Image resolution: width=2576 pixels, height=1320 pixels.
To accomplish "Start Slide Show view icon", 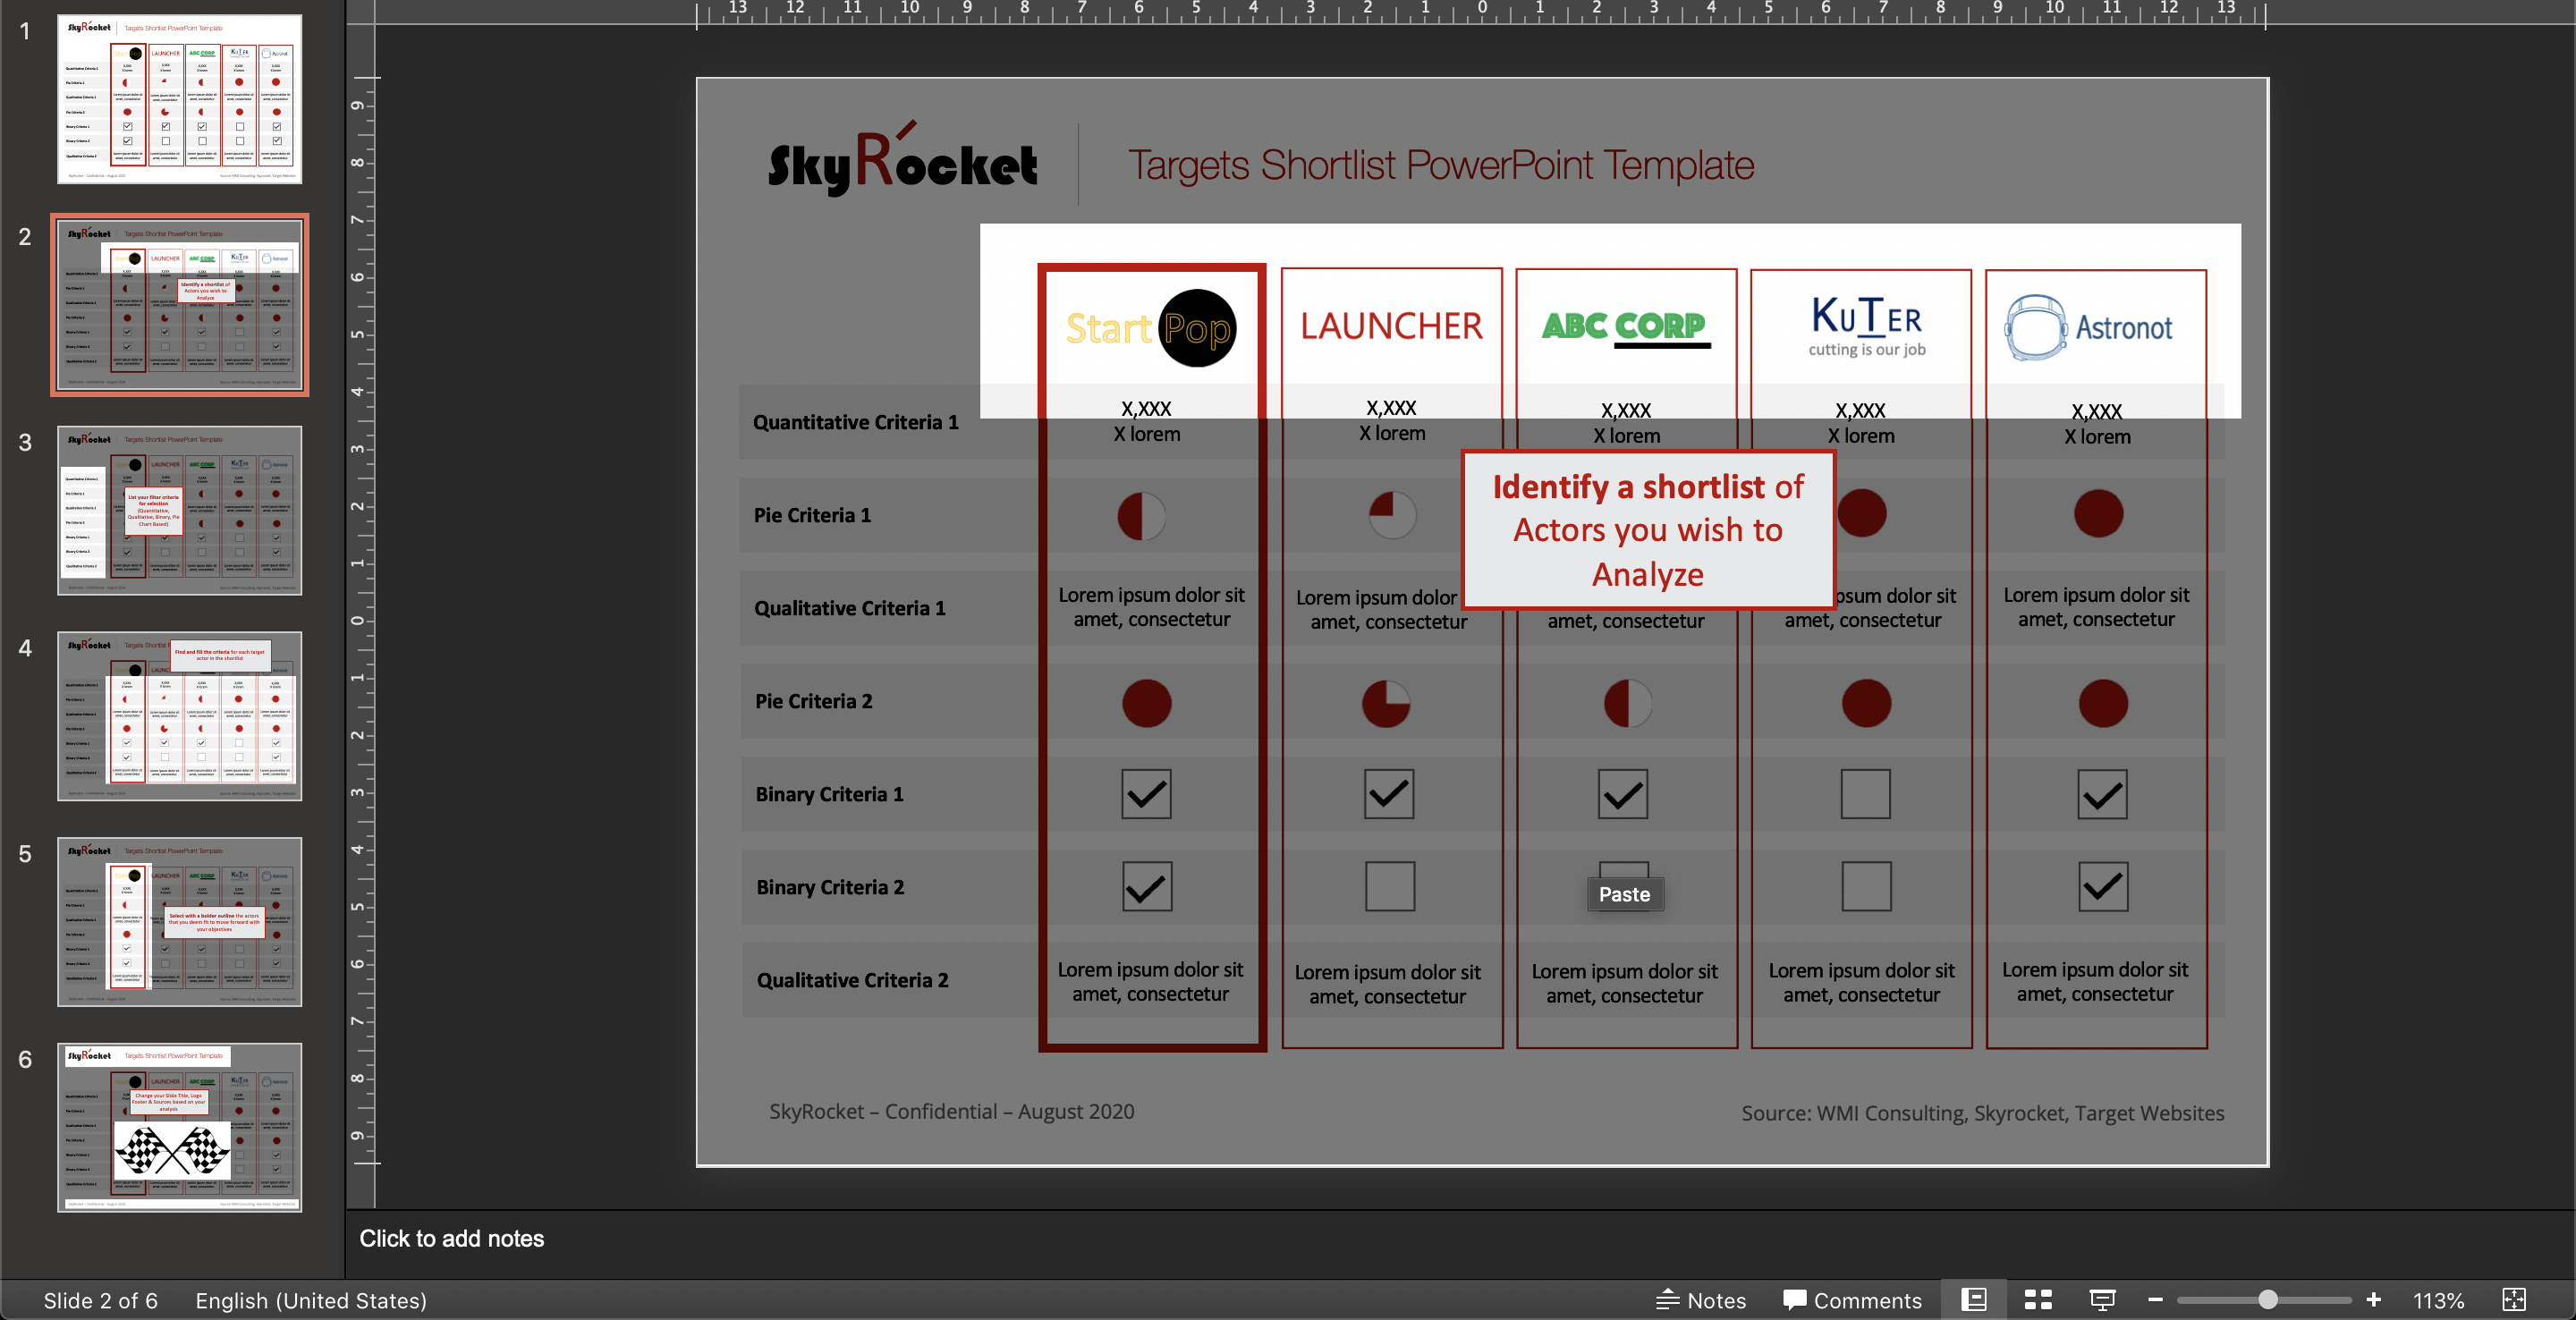I will click(x=2102, y=1300).
